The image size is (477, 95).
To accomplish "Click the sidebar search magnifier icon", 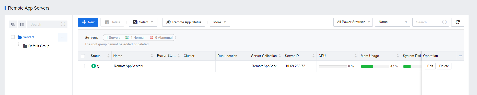I will coord(63,24).
